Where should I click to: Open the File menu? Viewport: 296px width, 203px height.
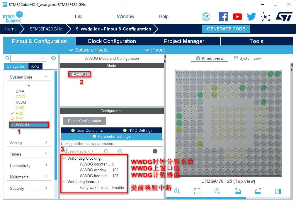click(x=79, y=17)
